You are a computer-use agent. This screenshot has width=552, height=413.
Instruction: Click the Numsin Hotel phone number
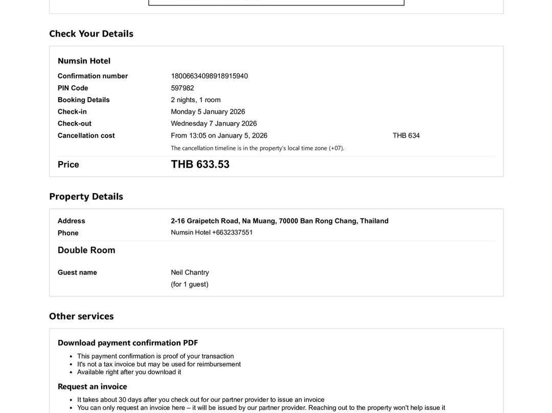tap(212, 233)
